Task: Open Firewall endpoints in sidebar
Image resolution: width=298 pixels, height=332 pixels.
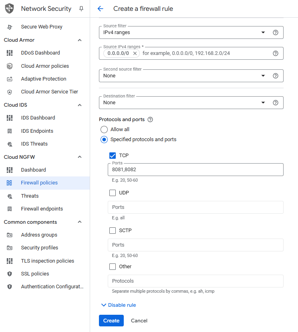Action: click(x=42, y=209)
